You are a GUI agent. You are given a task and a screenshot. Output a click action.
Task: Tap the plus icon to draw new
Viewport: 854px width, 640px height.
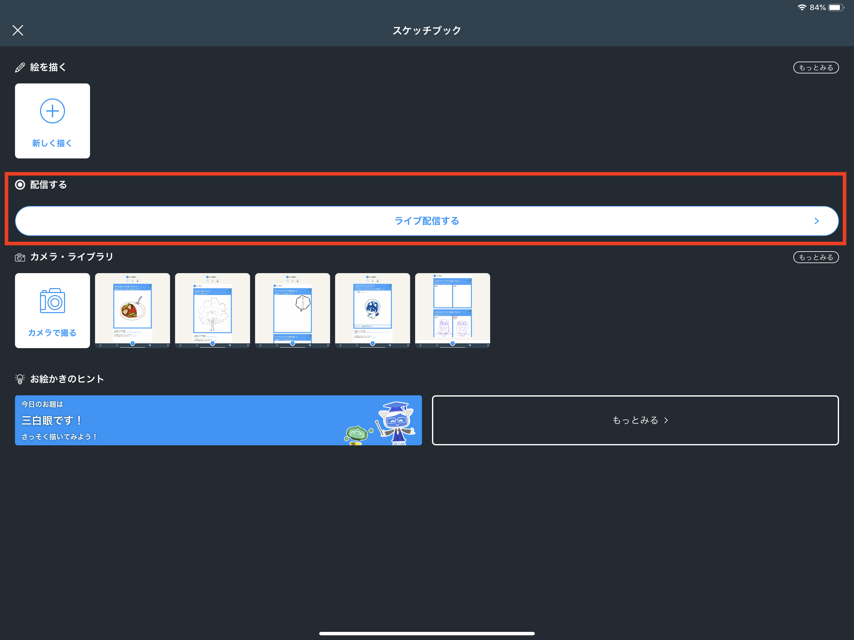pos(53,111)
